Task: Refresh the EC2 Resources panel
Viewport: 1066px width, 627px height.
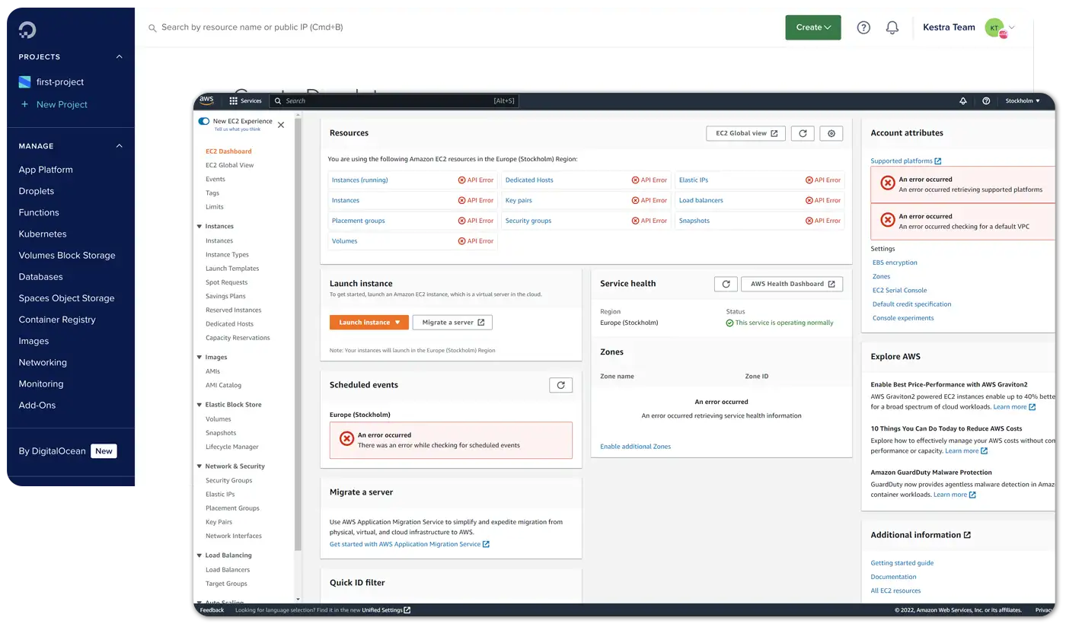Action: 803,133
